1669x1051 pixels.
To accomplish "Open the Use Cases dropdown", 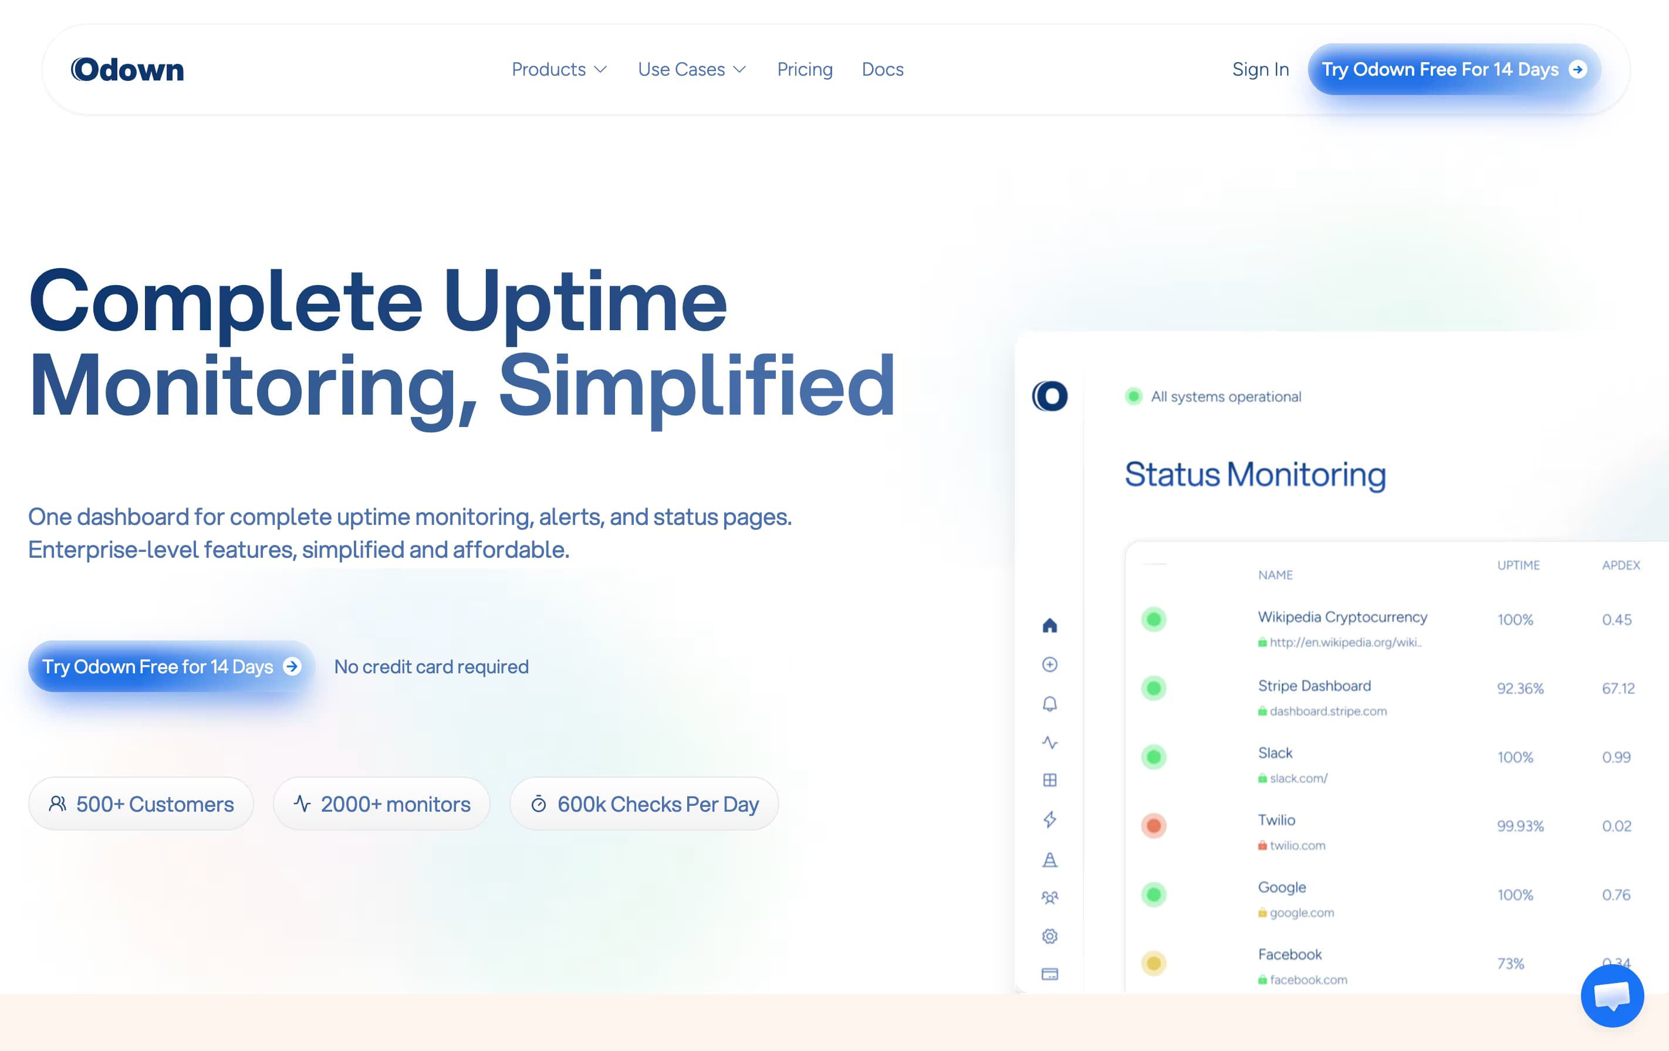I will (x=691, y=69).
